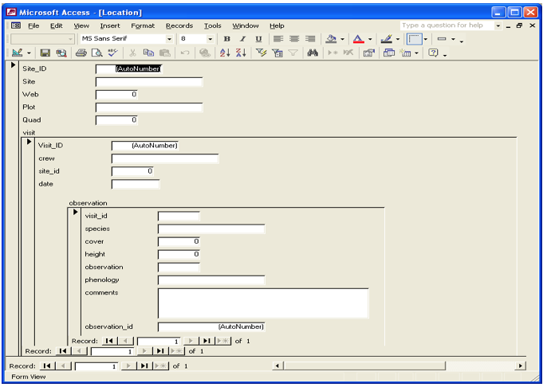Open the Insert menu
This screenshot has width=547, height=387.
pyautogui.click(x=110, y=25)
